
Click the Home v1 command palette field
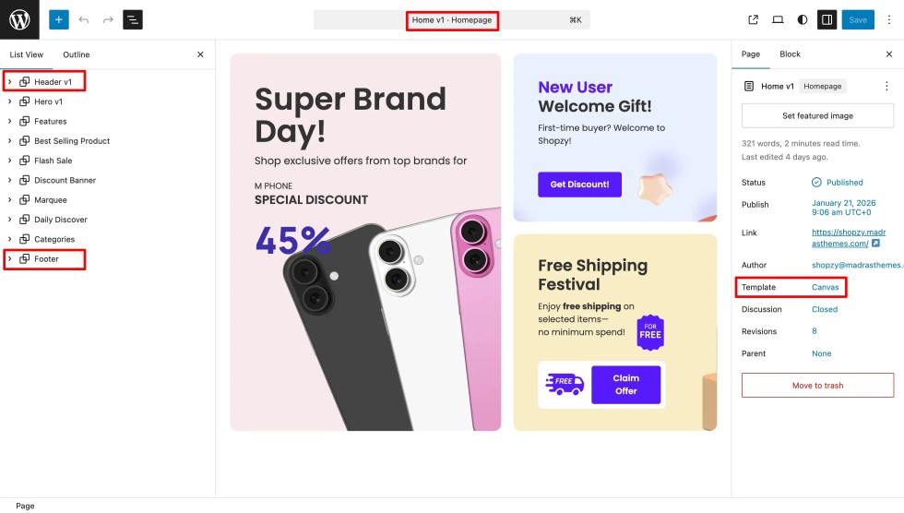tap(452, 19)
